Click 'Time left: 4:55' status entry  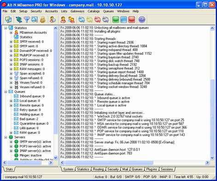click(x=183, y=177)
